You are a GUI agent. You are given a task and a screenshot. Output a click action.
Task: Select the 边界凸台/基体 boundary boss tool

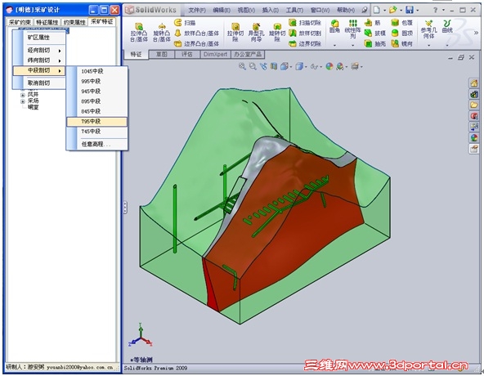click(196, 43)
